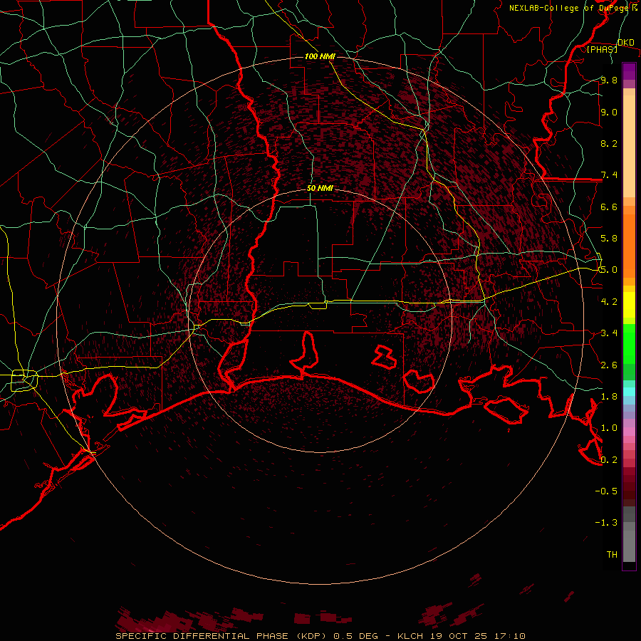Click the -0.5 value on the scale
Viewport: 641px width, 641px height.
606,491
